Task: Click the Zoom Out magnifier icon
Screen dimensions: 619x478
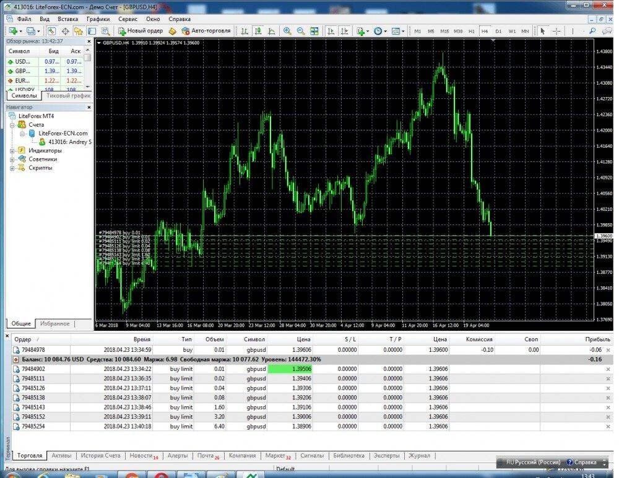Action: coord(300,31)
